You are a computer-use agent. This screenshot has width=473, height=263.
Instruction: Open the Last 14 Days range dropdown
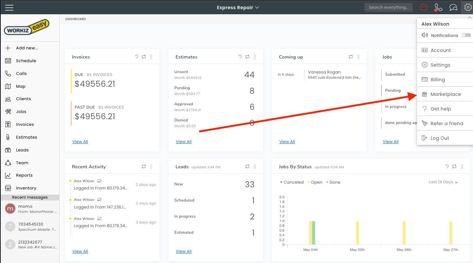443,182
